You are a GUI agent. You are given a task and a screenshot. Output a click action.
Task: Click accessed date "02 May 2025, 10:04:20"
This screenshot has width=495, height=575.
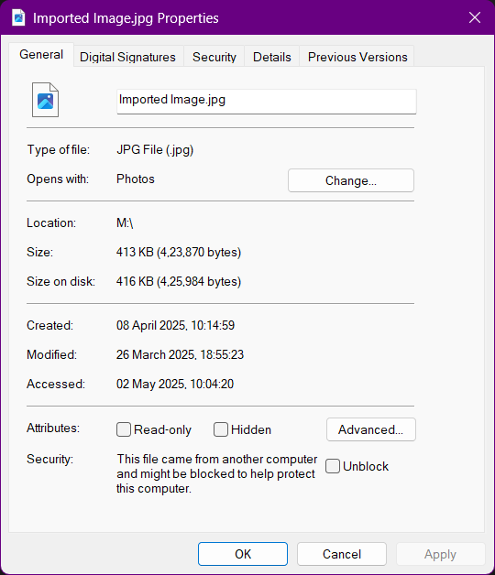[x=175, y=384]
